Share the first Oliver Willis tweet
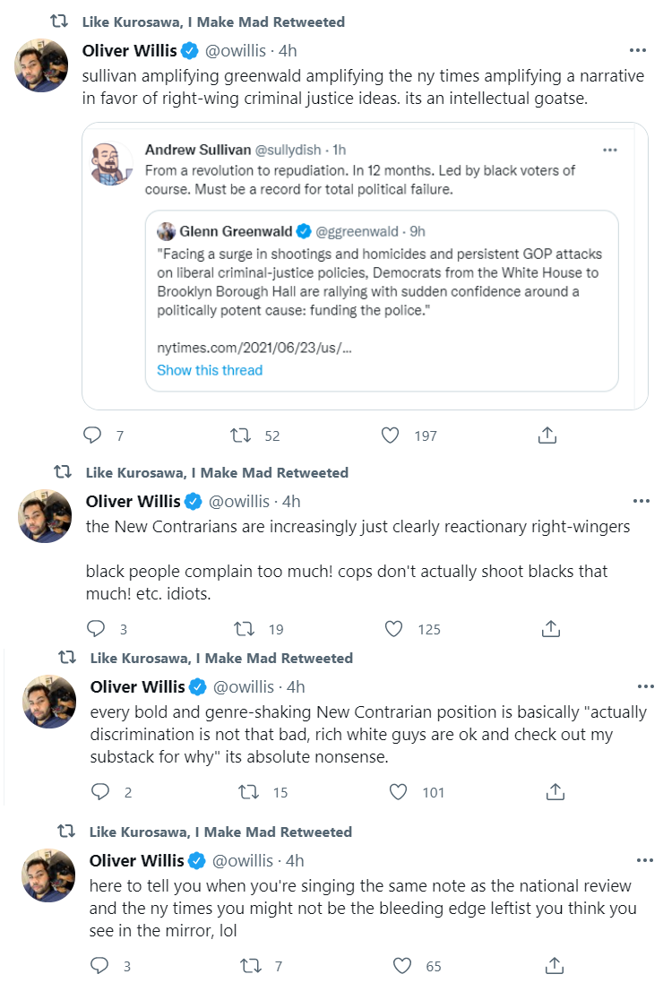Image resolution: width=663 pixels, height=1000 pixels. pos(547,435)
